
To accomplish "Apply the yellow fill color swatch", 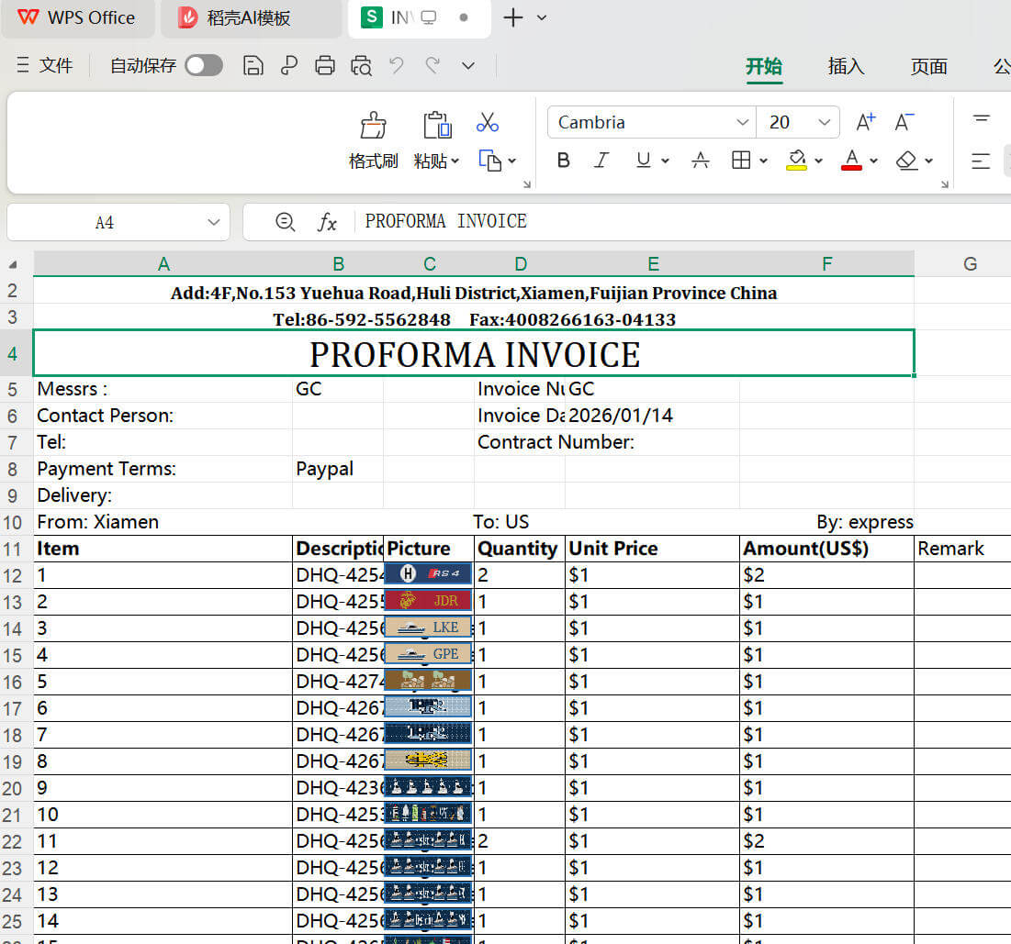I will [x=796, y=161].
